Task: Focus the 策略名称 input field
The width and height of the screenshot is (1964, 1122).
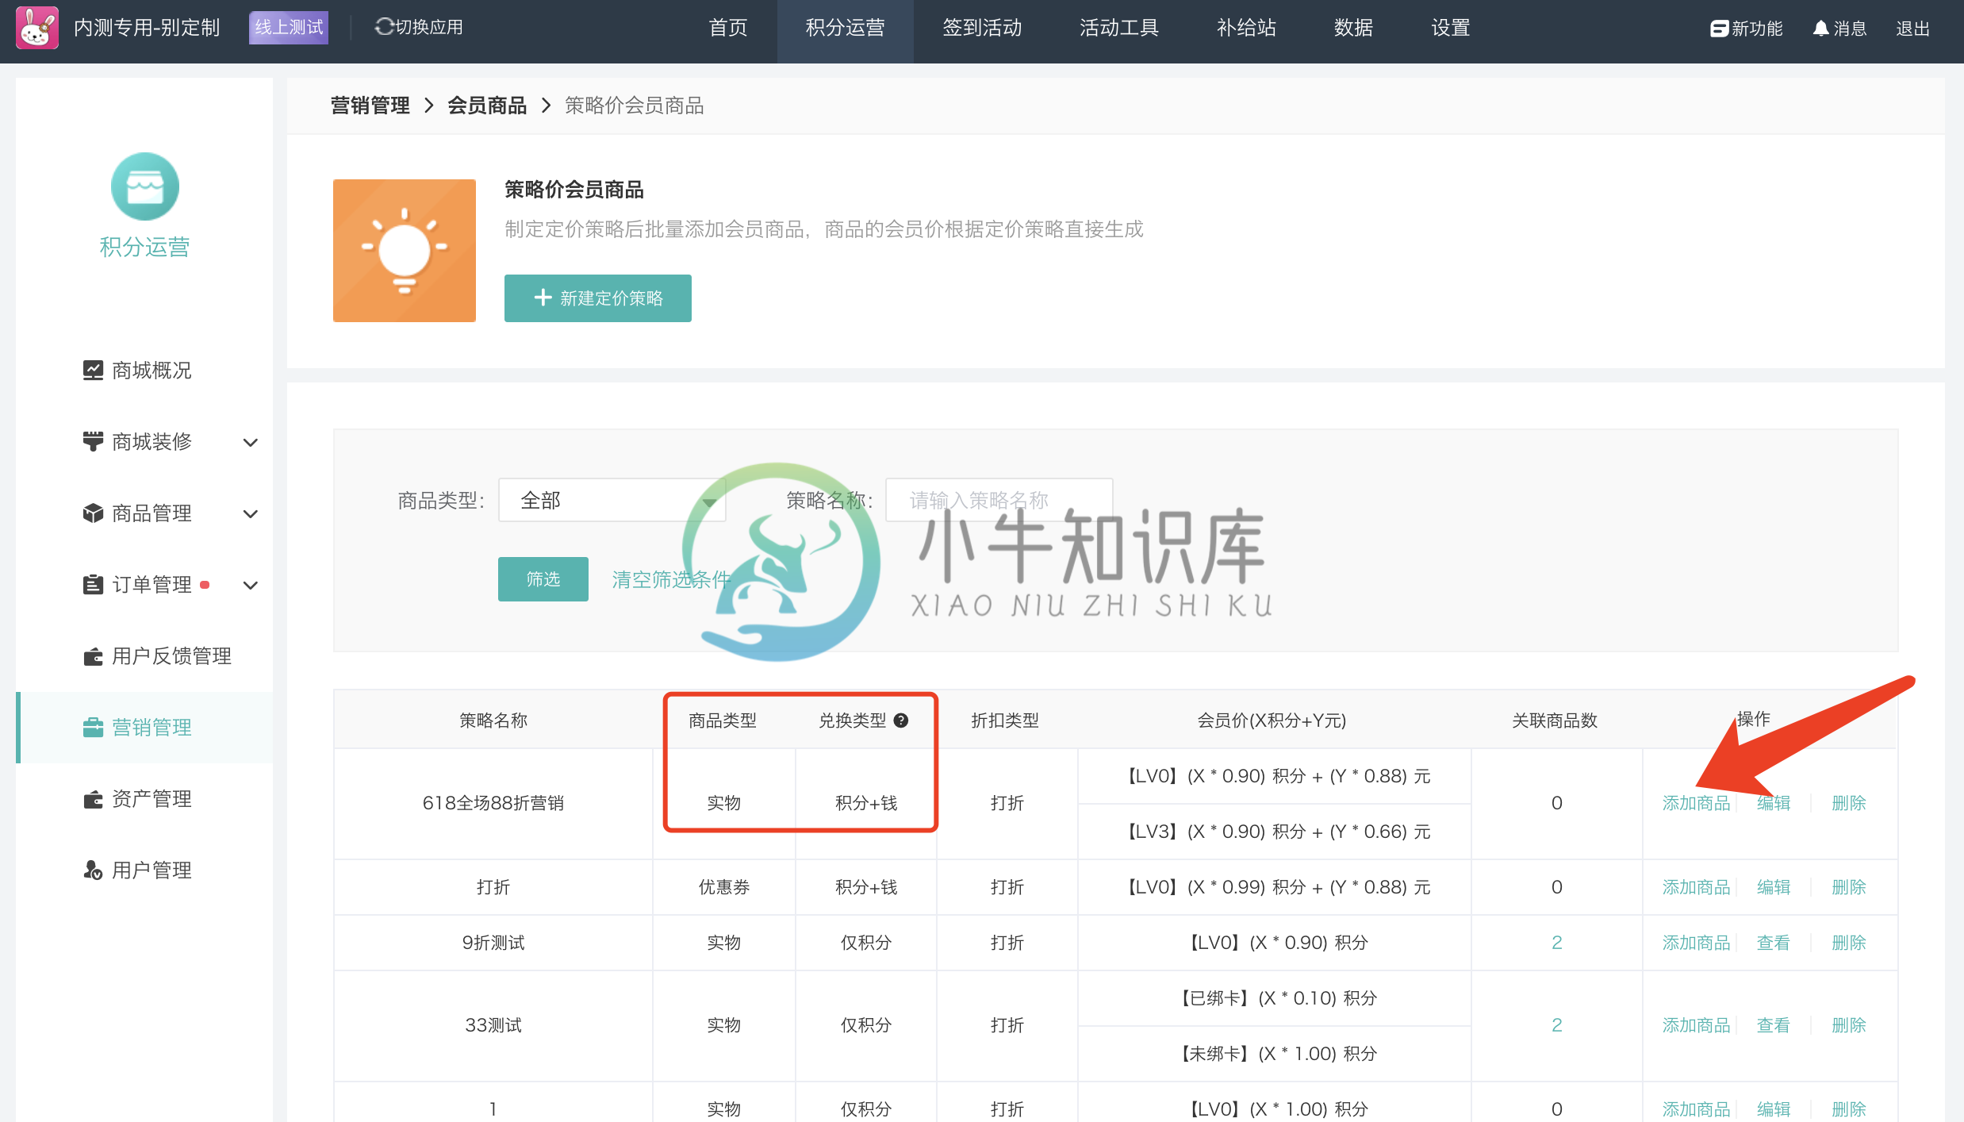Action: click(999, 500)
